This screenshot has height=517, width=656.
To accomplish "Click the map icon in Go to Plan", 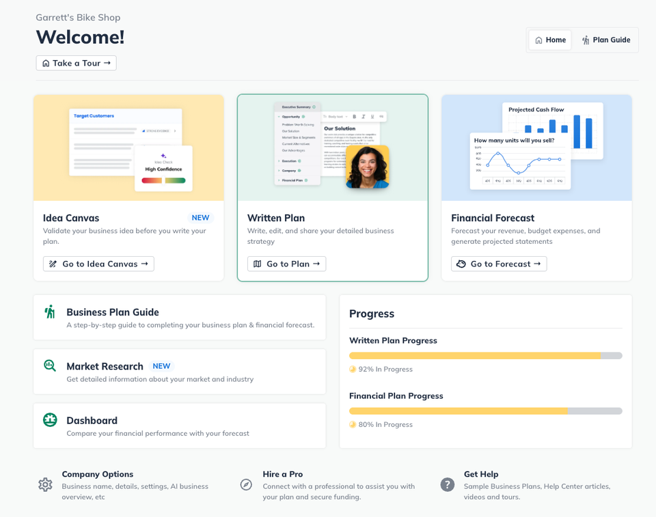I will (x=258, y=264).
